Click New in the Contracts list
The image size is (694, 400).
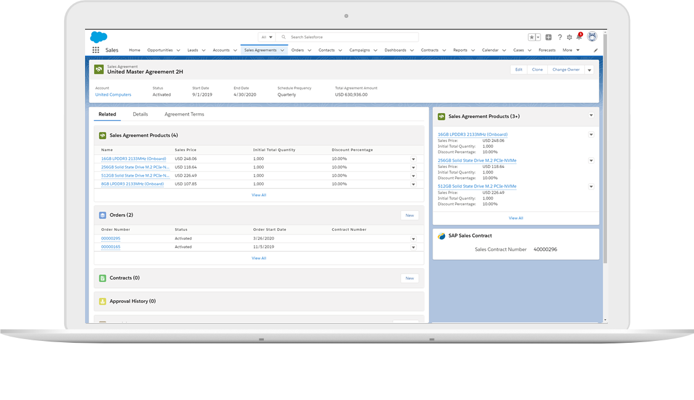(409, 278)
